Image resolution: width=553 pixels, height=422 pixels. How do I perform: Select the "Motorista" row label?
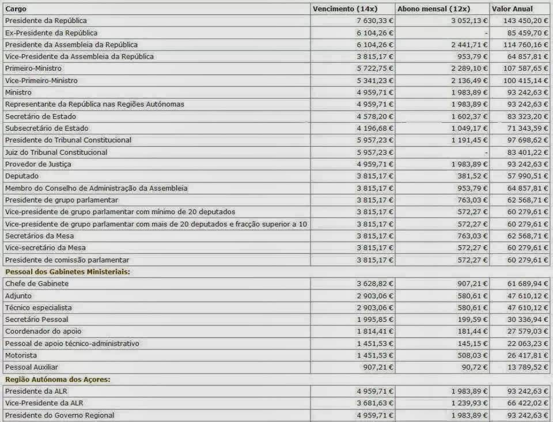click(21, 355)
